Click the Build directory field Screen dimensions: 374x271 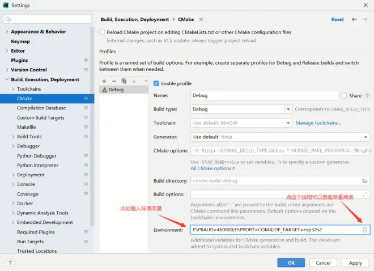click(x=280, y=181)
